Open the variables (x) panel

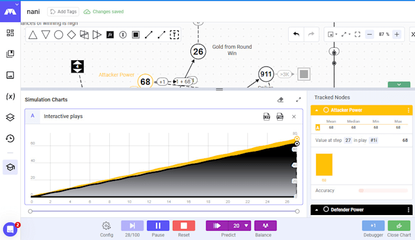click(10, 96)
